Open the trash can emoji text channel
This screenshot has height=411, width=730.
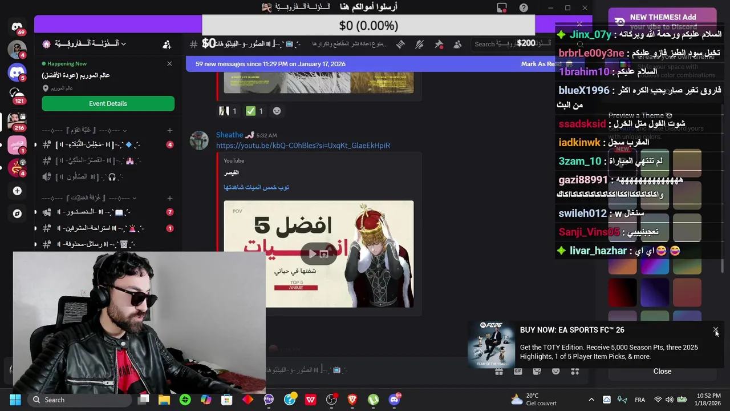pos(108,244)
